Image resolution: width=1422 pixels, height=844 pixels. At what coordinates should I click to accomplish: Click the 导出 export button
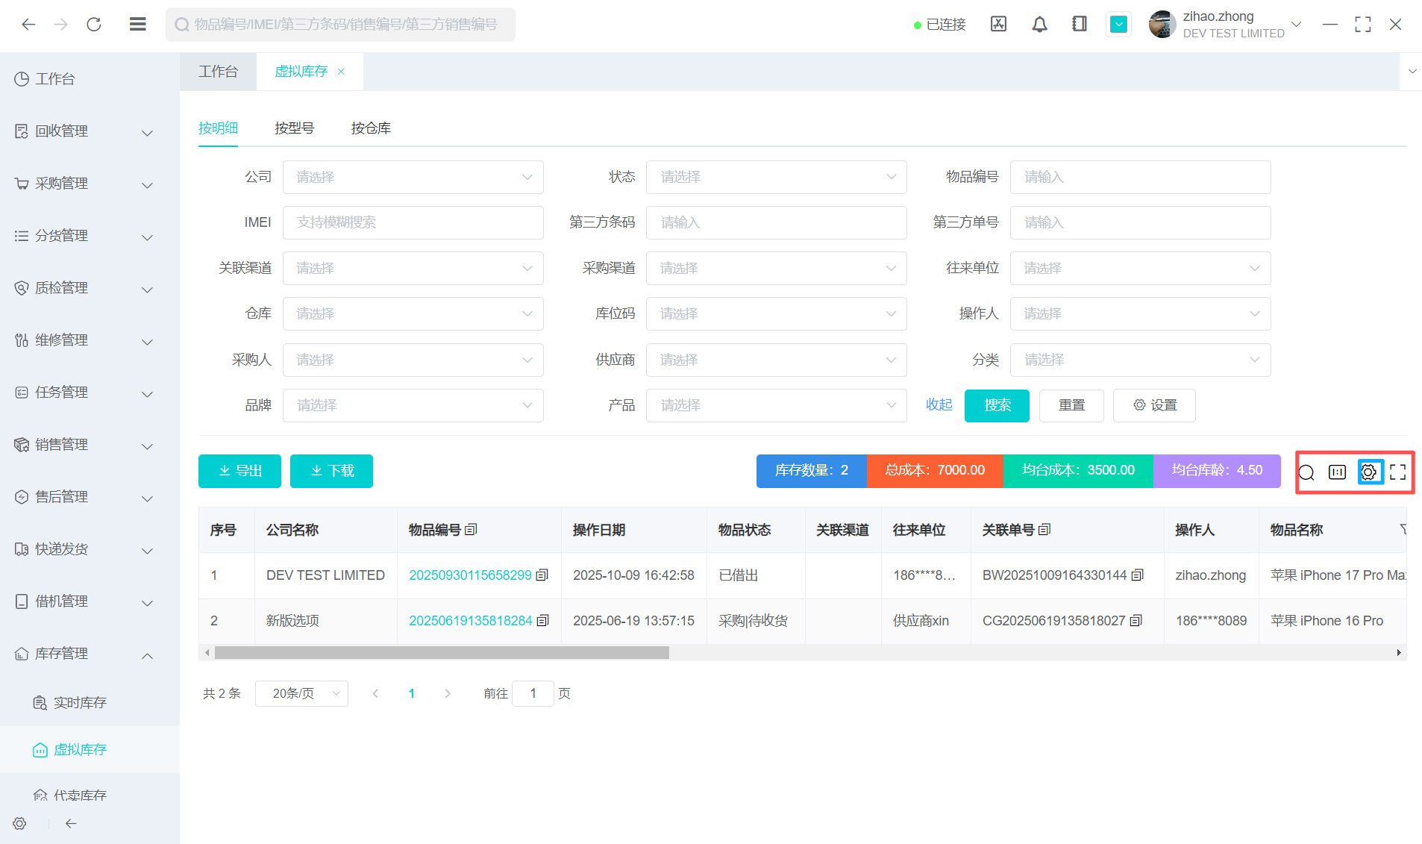tap(239, 471)
